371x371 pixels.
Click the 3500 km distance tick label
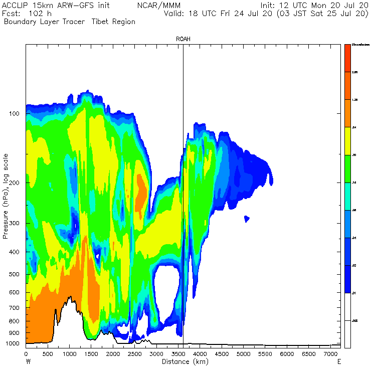(178, 354)
